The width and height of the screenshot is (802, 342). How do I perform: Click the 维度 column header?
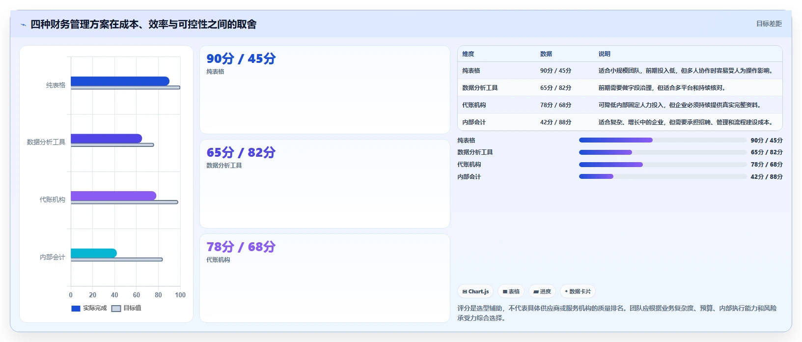[x=468, y=54]
